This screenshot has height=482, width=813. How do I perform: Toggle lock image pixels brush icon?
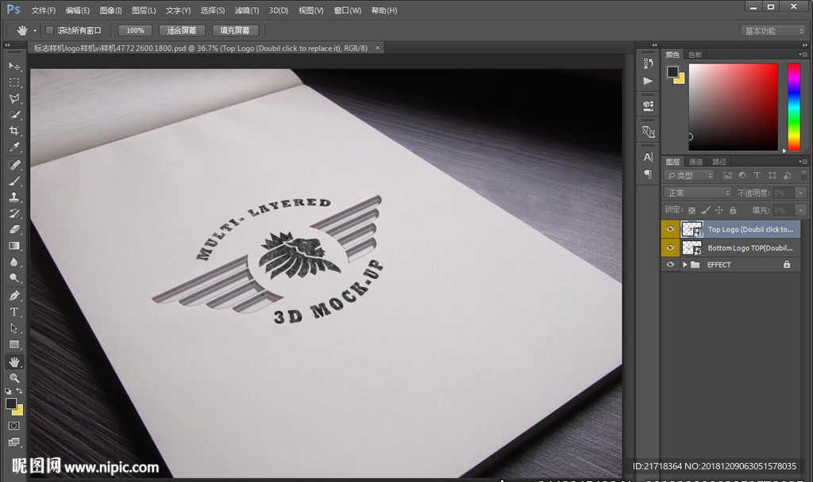coord(705,210)
